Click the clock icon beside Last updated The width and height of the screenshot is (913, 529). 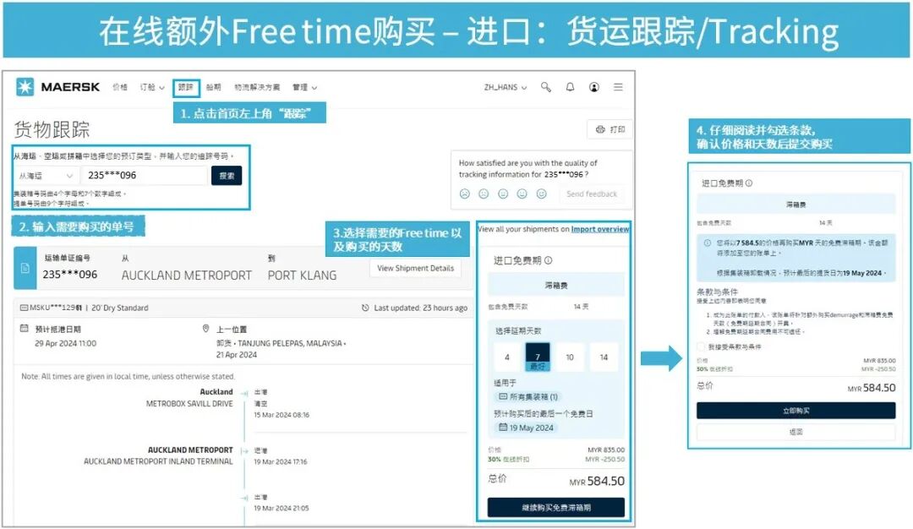pyautogui.click(x=365, y=308)
